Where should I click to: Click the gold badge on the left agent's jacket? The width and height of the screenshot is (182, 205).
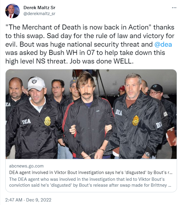coord(47,121)
